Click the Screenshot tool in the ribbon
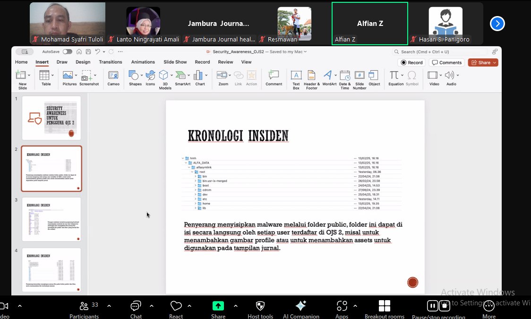531x319 pixels. coord(89,78)
